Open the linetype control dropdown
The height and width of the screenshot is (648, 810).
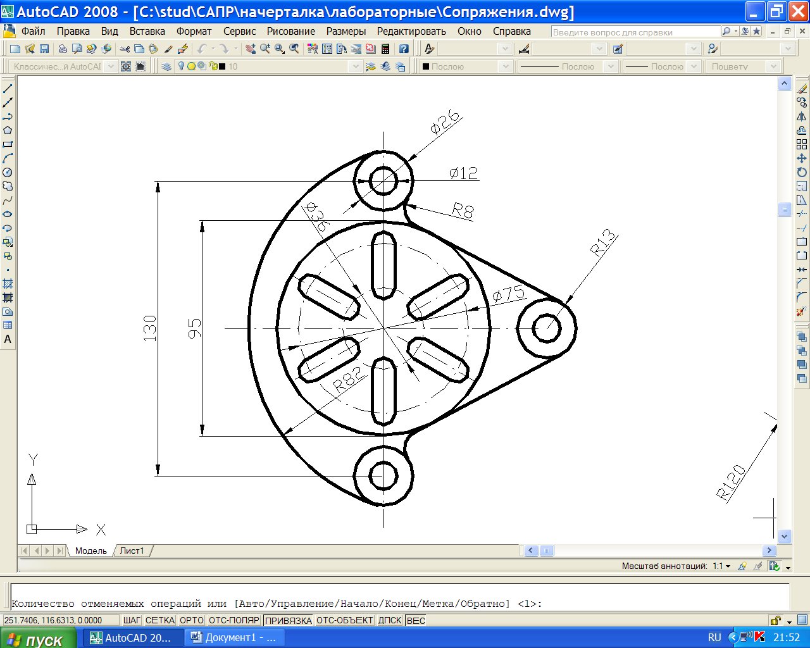(x=610, y=66)
